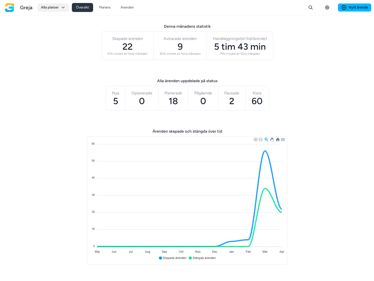374x281 pixels.
Task: Open chart hamburger menu
Action: pos(283,140)
